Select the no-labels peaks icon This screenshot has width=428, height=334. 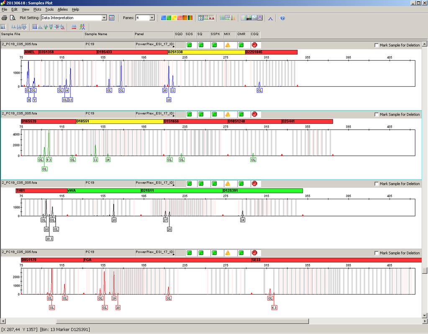pos(13,27)
